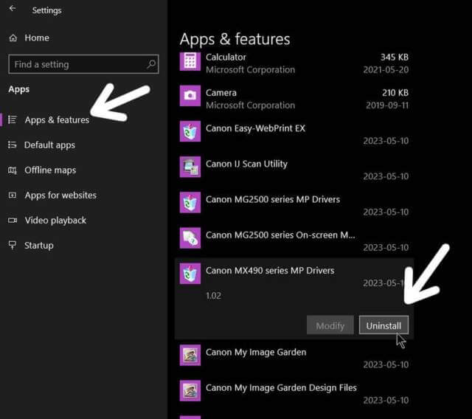Select the Camera app icon
This screenshot has height=419, width=472.
click(190, 96)
